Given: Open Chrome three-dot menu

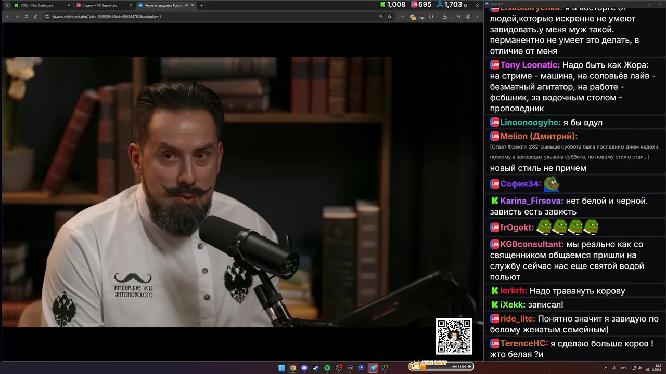Looking at the screenshot, I should [478, 16].
